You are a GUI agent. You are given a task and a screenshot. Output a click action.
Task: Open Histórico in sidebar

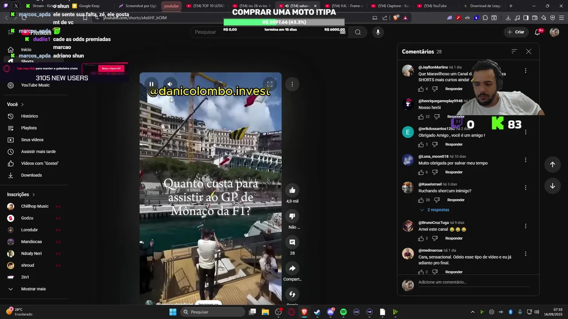(30, 116)
